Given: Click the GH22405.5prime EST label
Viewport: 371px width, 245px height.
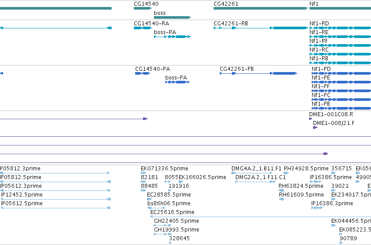Looking at the screenshot, I should [x=177, y=221].
